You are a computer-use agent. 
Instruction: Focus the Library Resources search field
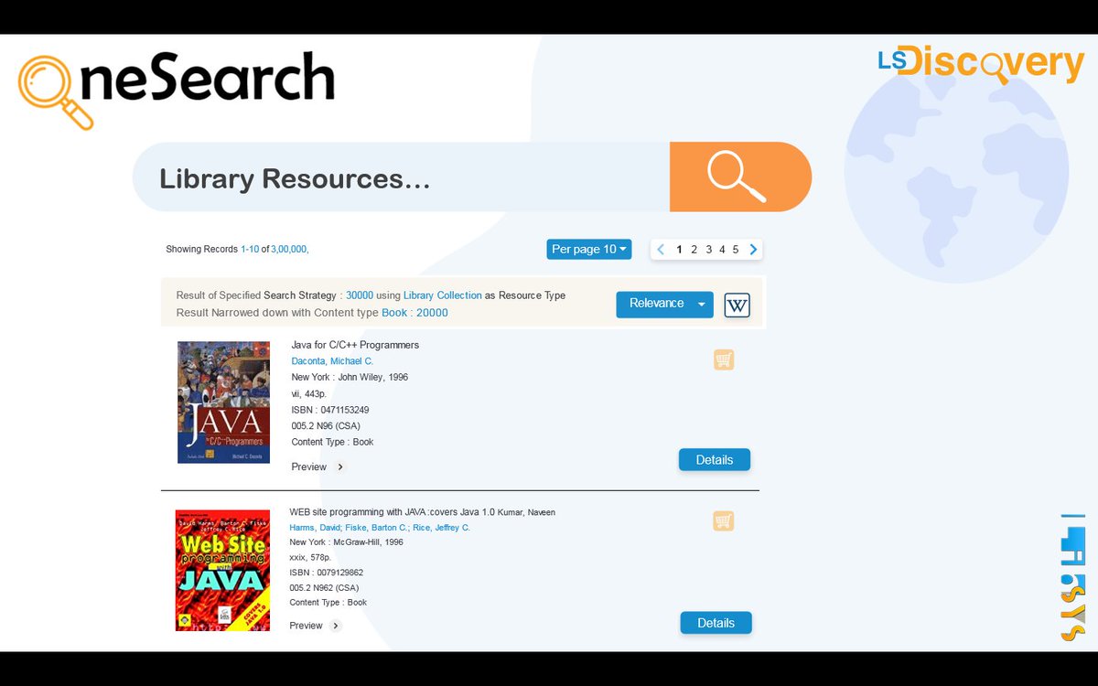point(401,177)
